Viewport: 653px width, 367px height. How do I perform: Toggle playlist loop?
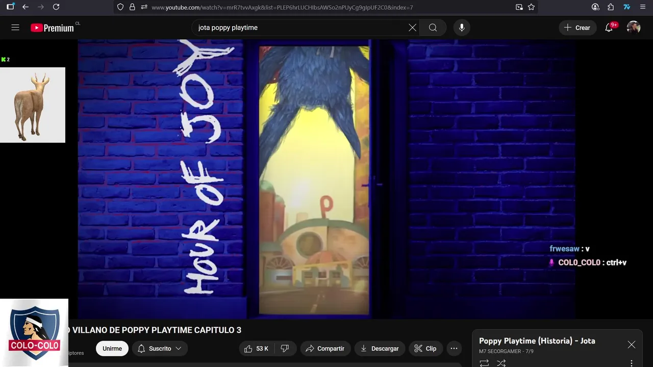tap(484, 363)
